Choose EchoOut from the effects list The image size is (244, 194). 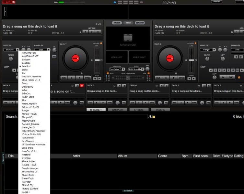(x=26, y=93)
